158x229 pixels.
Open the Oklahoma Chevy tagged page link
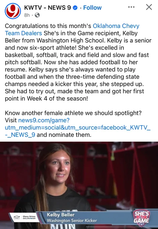[116, 26]
